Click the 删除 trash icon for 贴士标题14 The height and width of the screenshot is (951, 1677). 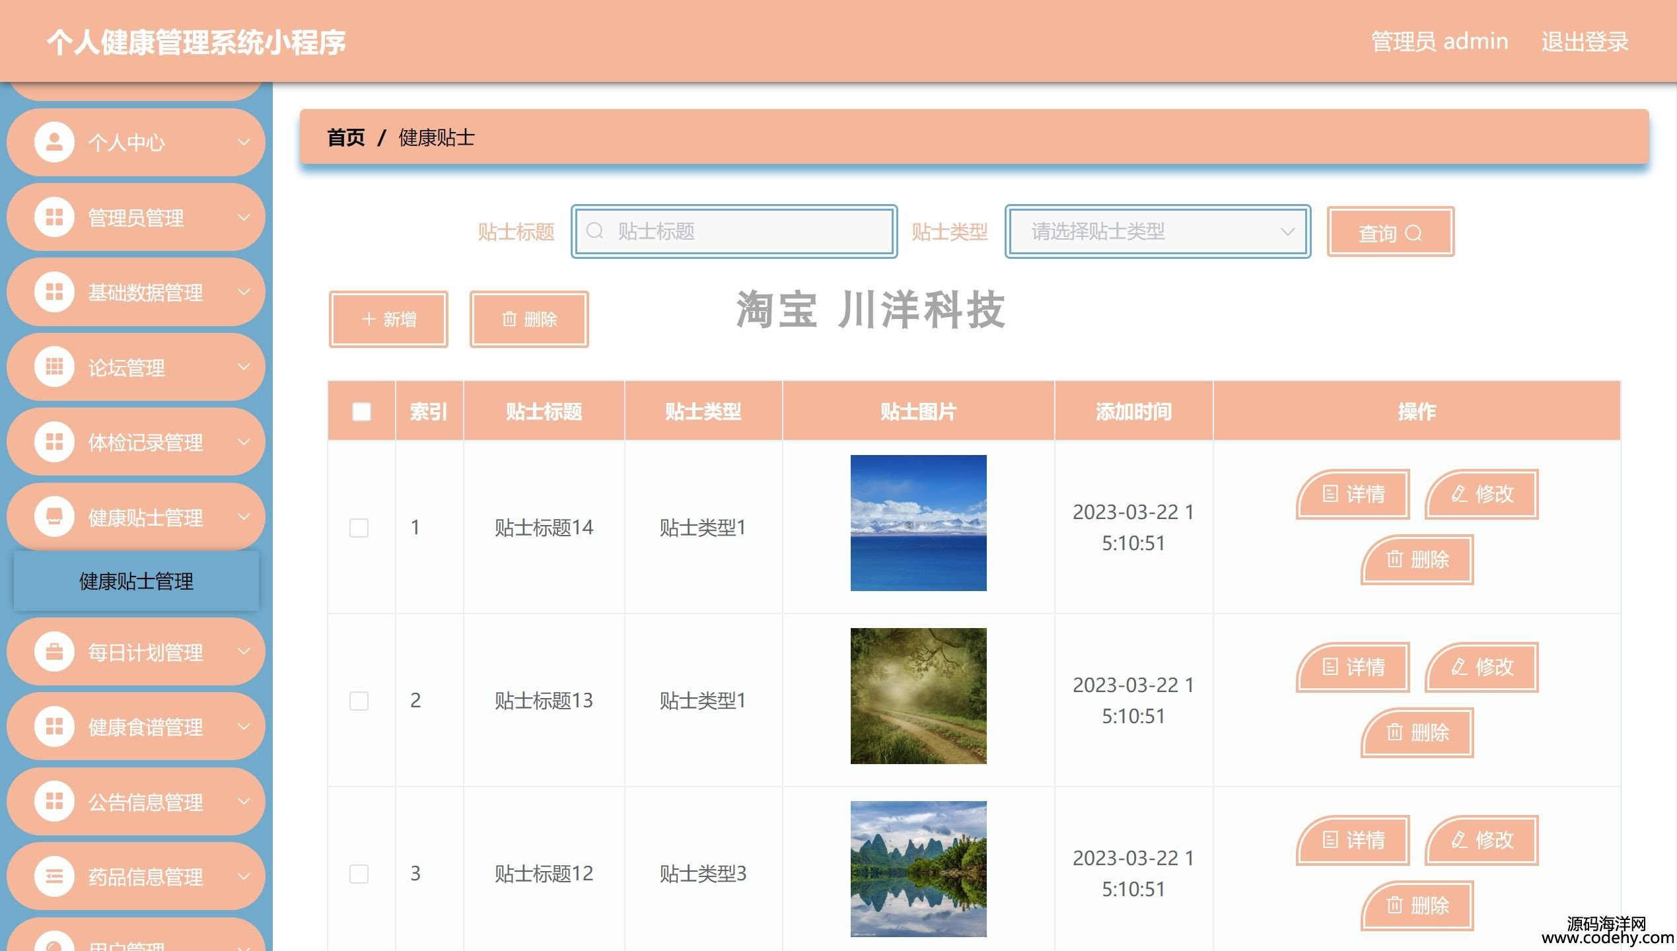point(1394,559)
